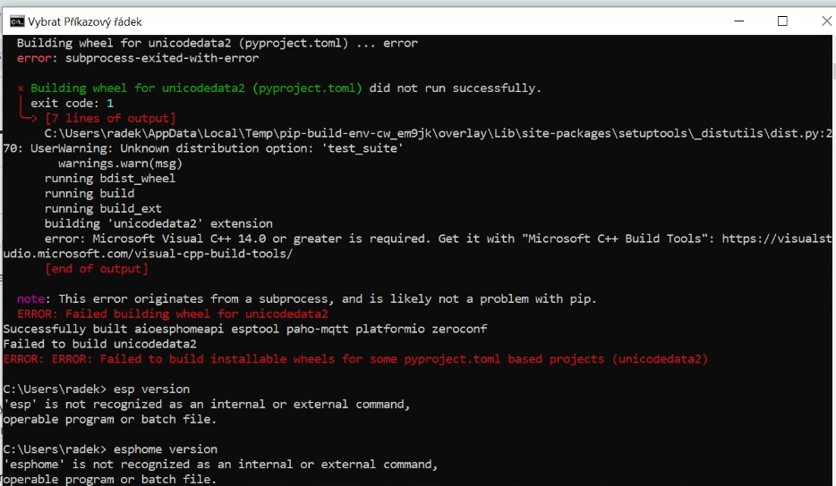Click "building 'unicodedata2' extension" line
Image resolution: width=836 pixels, height=486 pixels.
pyautogui.click(x=158, y=223)
